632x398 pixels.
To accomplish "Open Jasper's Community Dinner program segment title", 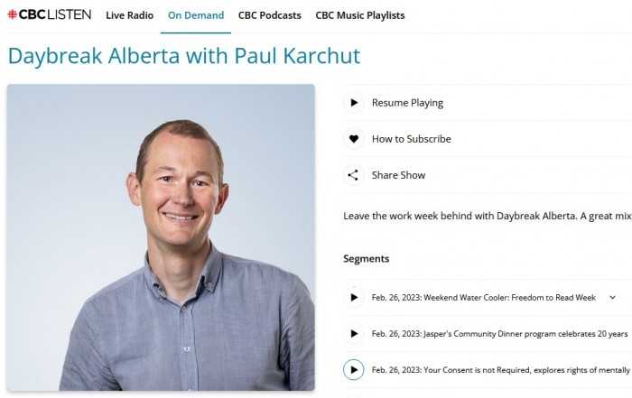I will [x=500, y=334].
